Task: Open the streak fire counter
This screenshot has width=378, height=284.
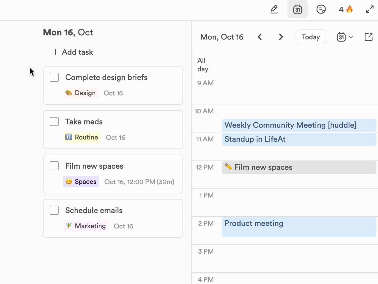Action: 345,10
